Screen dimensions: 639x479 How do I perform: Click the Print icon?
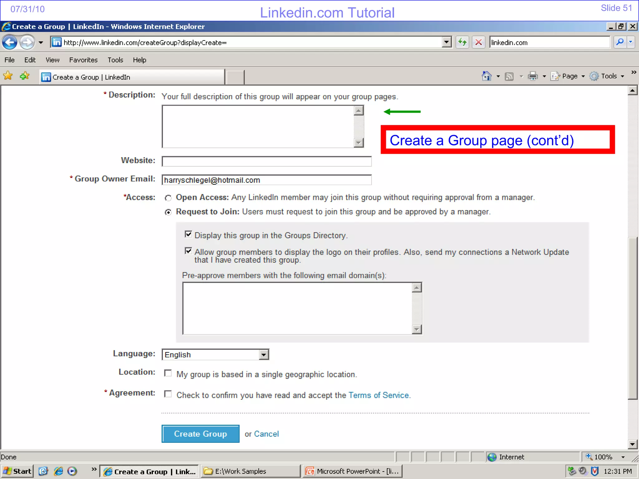(533, 76)
